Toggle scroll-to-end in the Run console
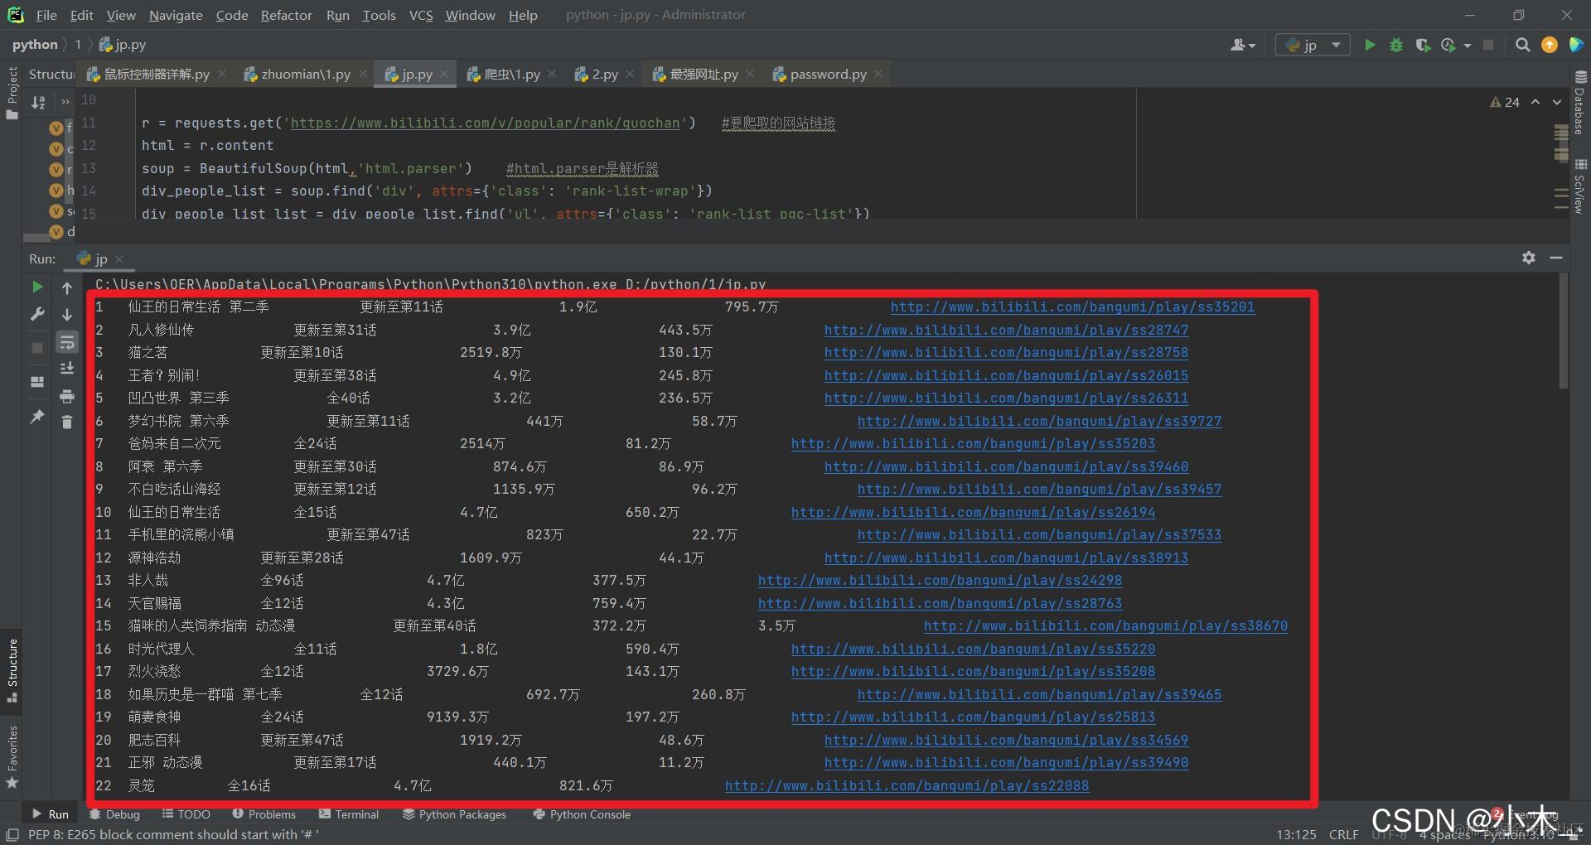1591x845 pixels. [x=67, y=369]
